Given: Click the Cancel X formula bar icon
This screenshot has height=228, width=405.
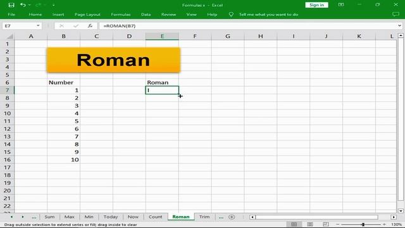Looking at the screenshot, I should tap(61, 26).
